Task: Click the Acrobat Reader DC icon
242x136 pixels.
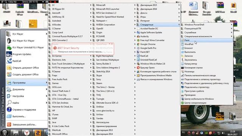Action: [138, 29]
